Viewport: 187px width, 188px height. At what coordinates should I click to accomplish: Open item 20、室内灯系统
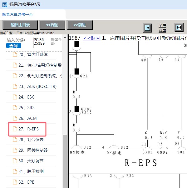coord(33,55)
